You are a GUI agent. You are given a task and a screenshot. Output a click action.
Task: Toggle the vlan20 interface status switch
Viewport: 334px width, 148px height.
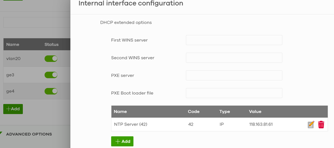click(x=51, y=59)
